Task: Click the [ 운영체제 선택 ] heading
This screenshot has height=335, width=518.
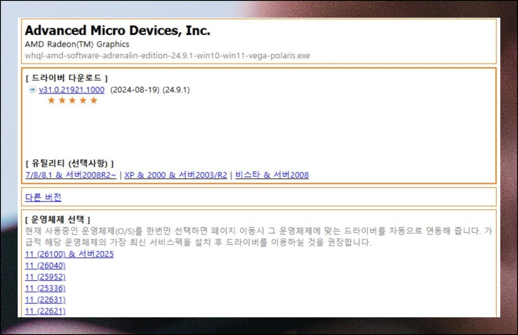Action: [57, 220]
